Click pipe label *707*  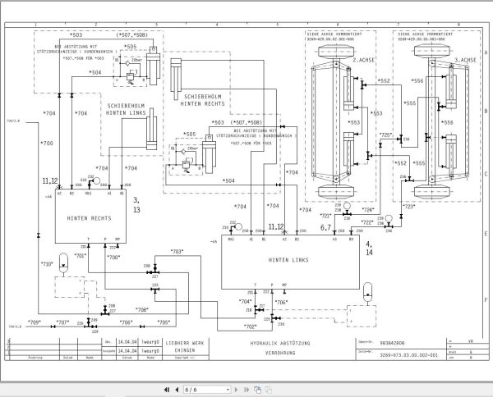(62, 322)
